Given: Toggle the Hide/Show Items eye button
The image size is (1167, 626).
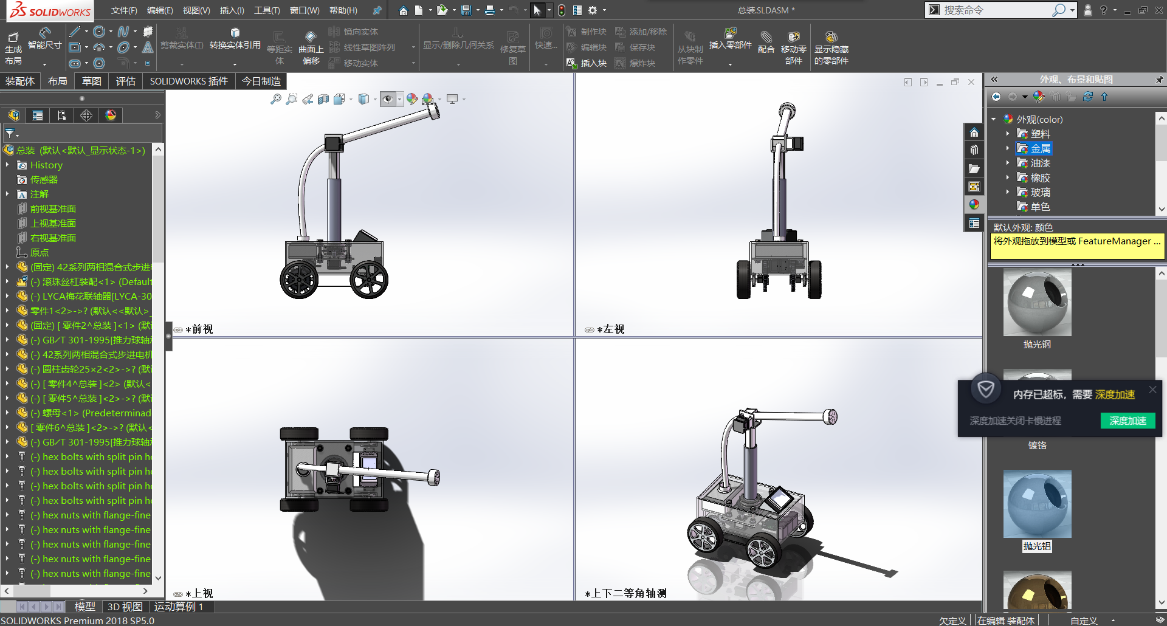Looking at the screenshot, I should tap(388, 99).
